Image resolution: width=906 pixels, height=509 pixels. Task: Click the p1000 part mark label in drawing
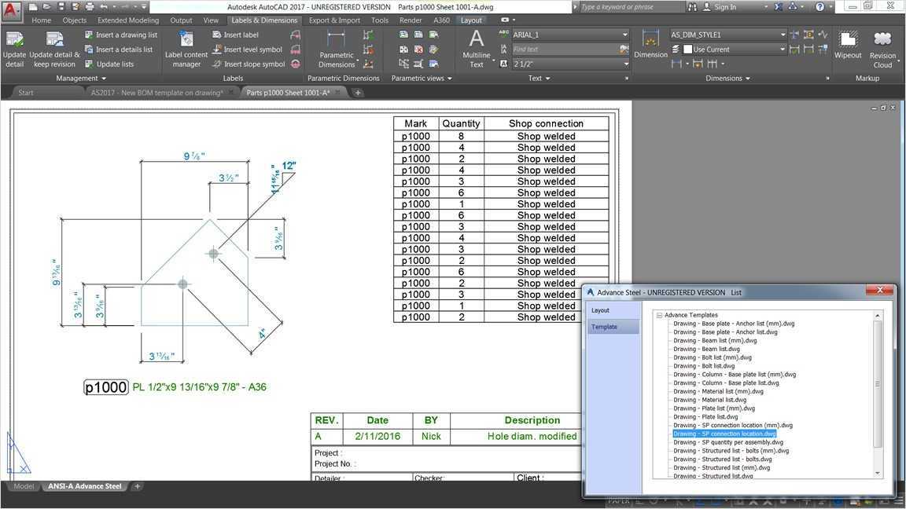106,387
